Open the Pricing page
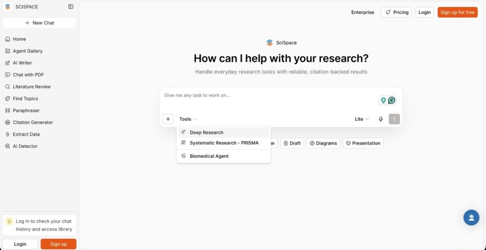Screen dimensions: 486x250 click(x=396, y=12)
